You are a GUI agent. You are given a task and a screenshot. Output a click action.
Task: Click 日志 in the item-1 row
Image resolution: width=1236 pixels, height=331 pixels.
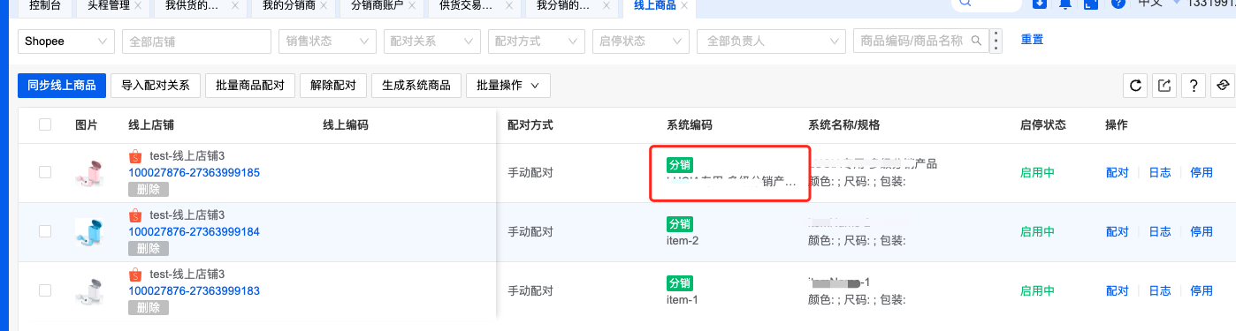tap(1159, 290)
